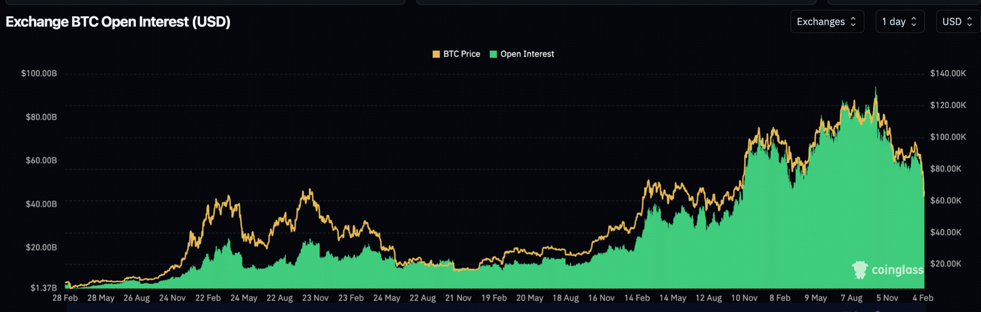Screen dimensions: 981x312
Task: Click the $100.00B left axis label
Action: [39, 74]
